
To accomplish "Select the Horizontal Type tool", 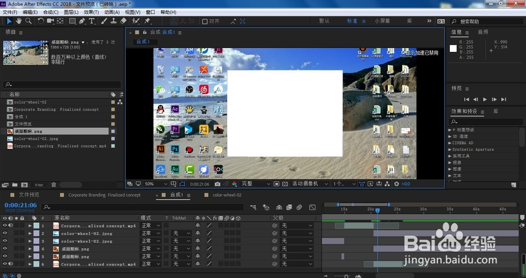I will tap(91, 21).
